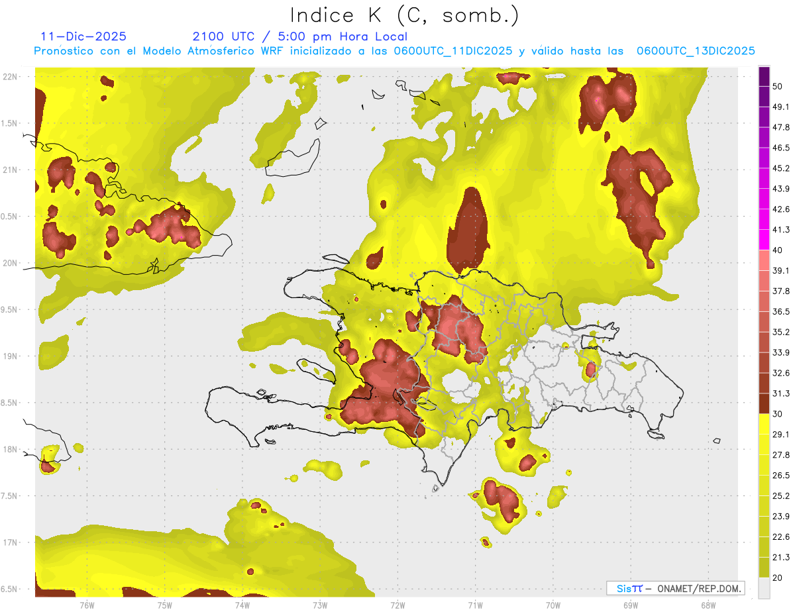Click the colorbar value 23.9
The width and height of the screenshot is (795, 614).
[781, 517]
